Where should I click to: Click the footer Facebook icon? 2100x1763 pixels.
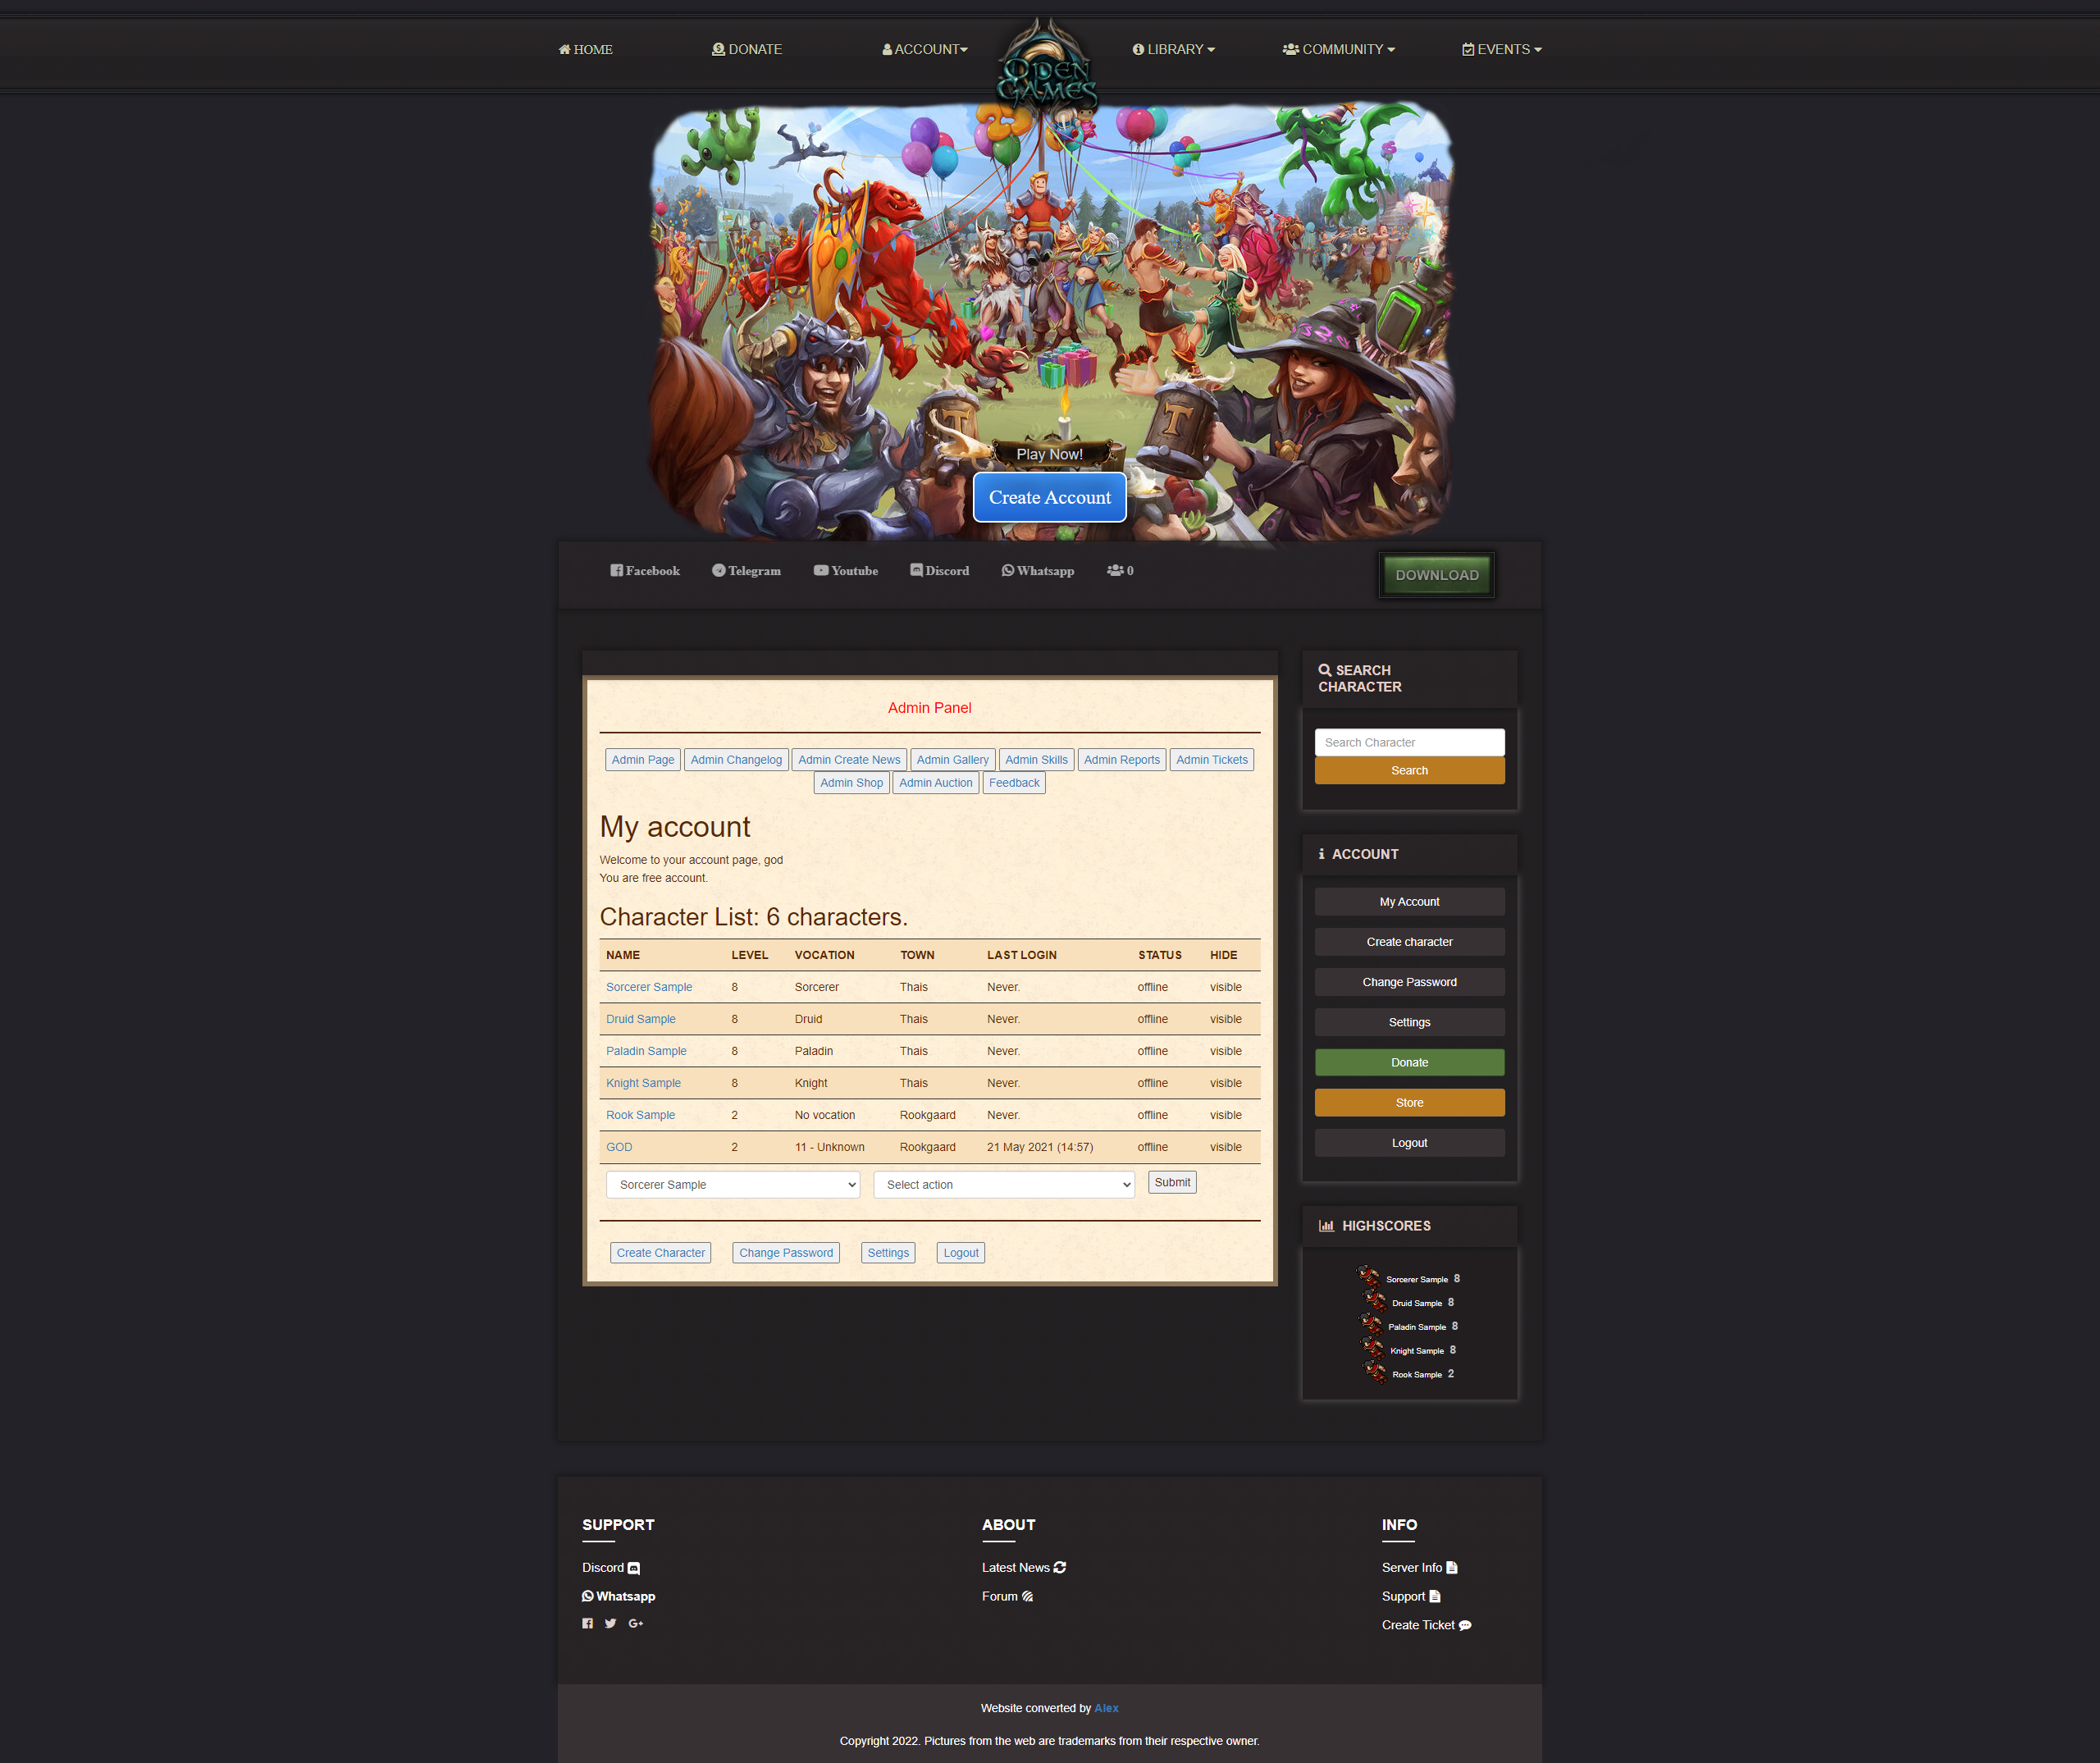coord(588,1623)
